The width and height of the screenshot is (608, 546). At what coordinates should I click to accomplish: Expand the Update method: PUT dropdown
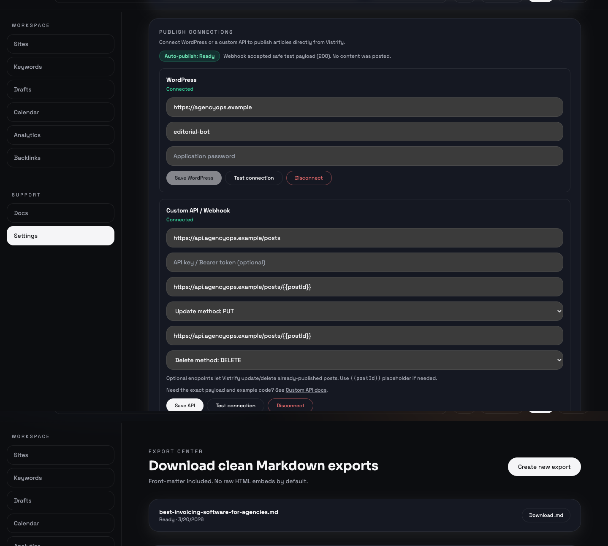pos(364,311)
